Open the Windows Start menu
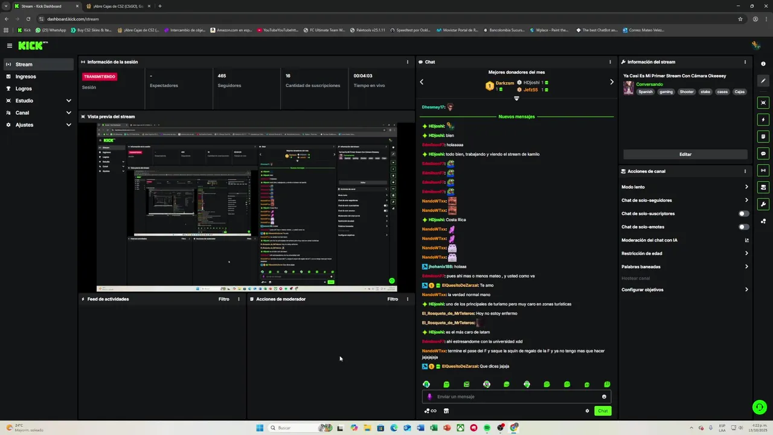 click(260, 428)
